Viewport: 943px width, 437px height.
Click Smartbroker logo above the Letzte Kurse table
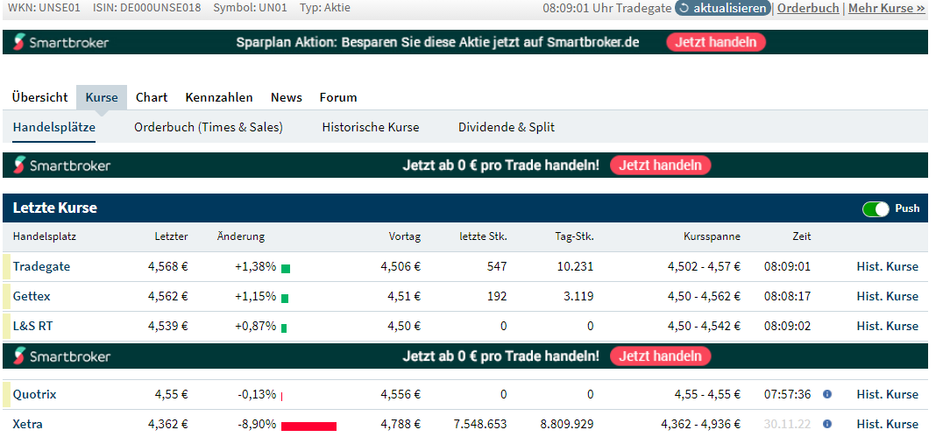tap(61, 166)
